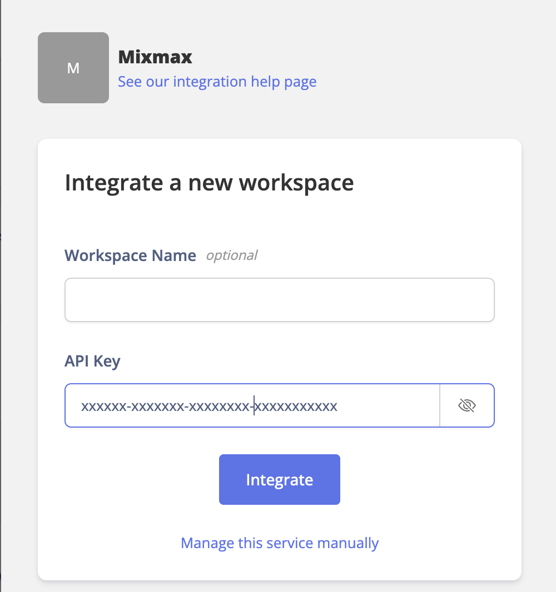Viewport: 556px width, 592px height.
Task: Click the optional hint text
Action: click(232, 255)
